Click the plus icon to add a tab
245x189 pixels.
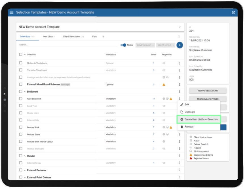(x=103, y=37)
